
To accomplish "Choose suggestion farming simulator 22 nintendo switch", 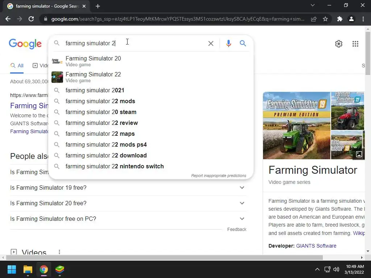I will pos(151,167).
